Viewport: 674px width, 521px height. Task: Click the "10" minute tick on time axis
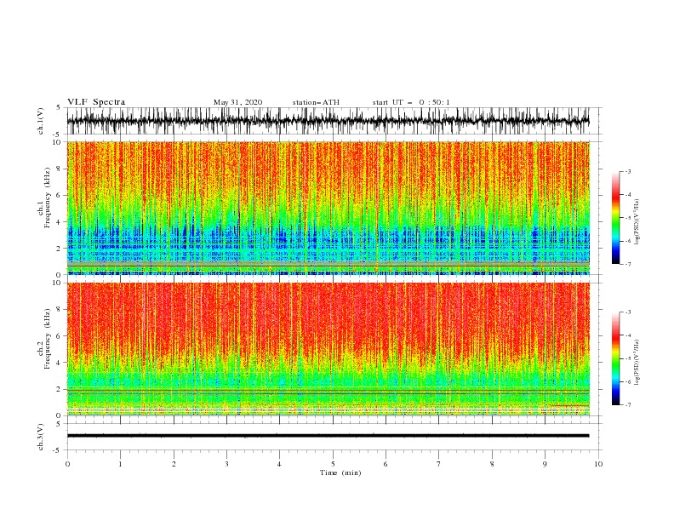point(598,464)
